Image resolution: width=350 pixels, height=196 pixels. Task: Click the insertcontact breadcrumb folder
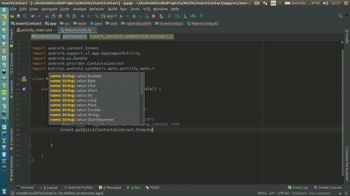pos(169,23)
